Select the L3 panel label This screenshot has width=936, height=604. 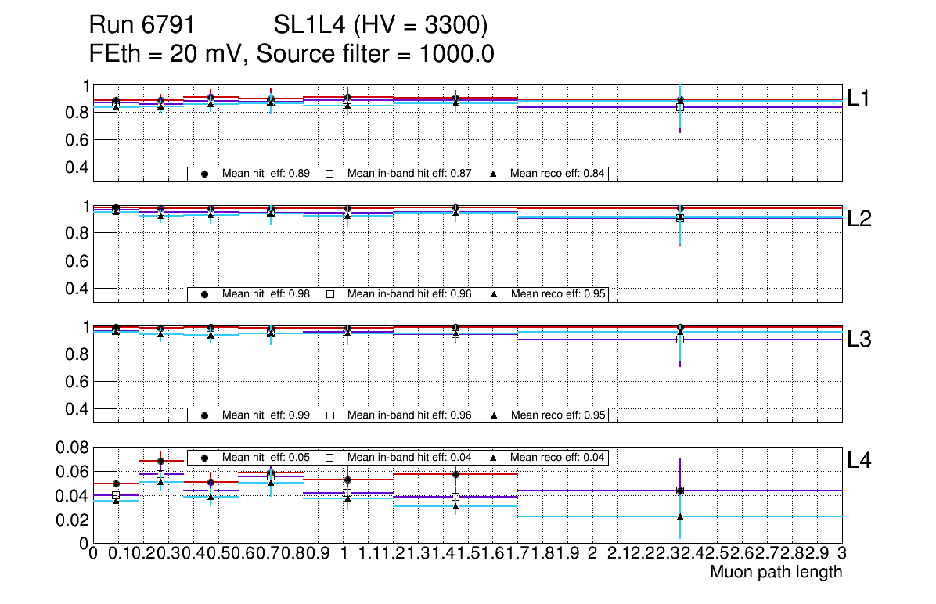[862, 340]
